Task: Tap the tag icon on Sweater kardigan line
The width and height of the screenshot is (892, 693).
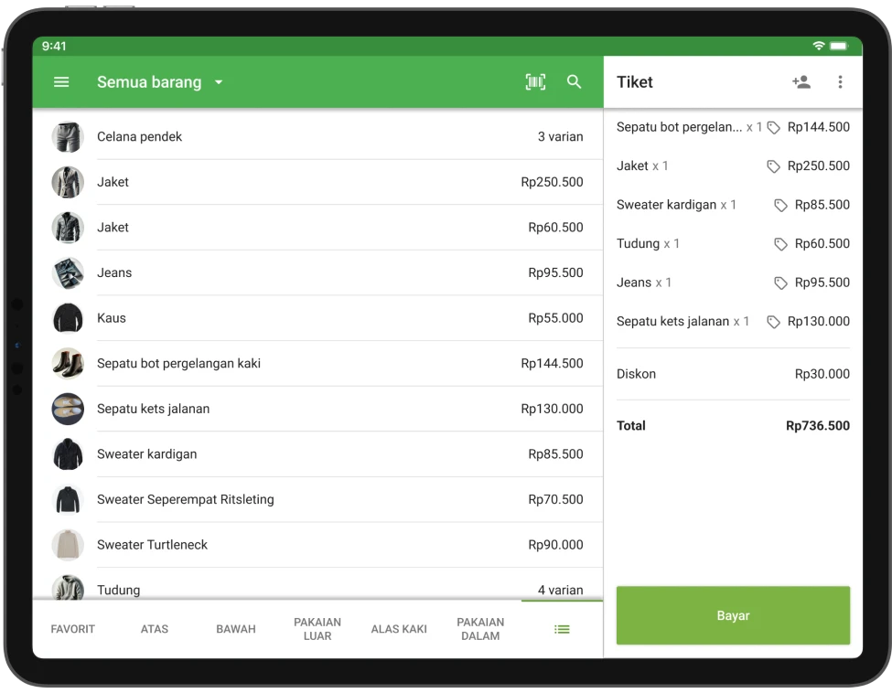Action: [780, 206]
